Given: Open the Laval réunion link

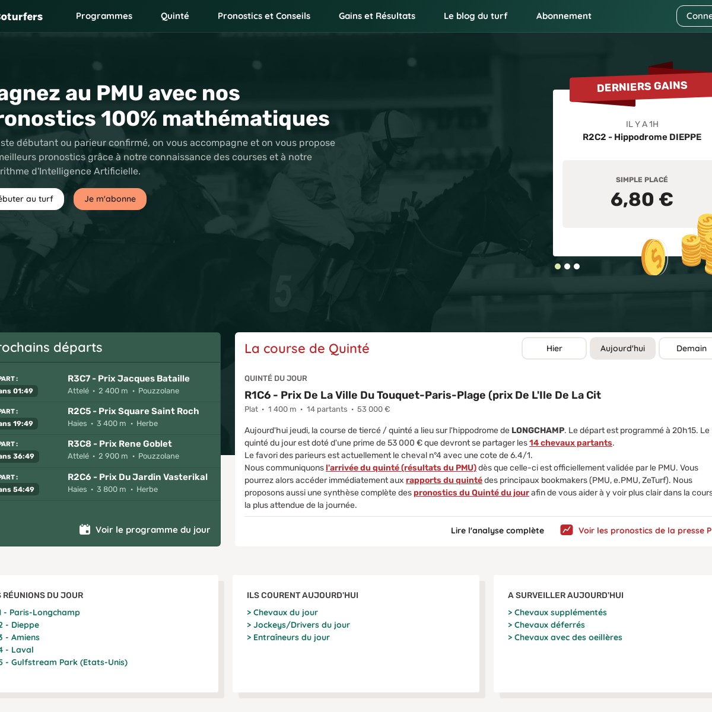Looking at the screenshot, I should click(x=17, y=650).
